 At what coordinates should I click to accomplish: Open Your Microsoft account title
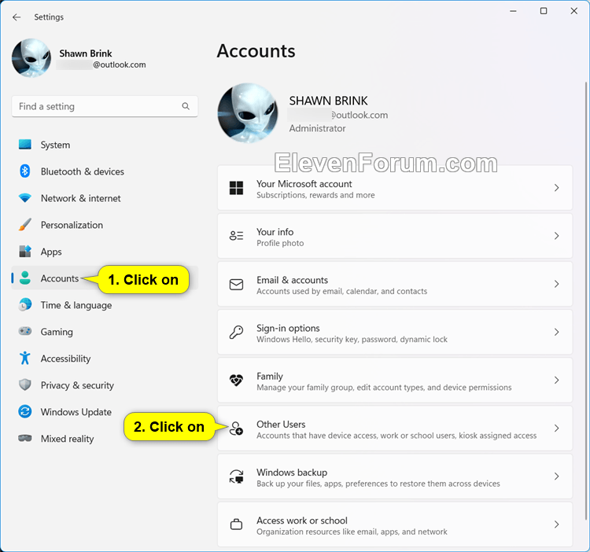pos(304,184)
